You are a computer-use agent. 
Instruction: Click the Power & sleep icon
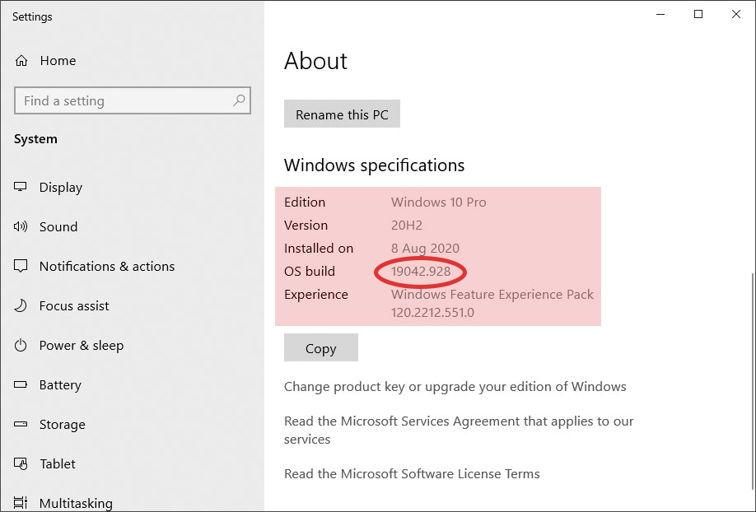(x=21, y=346)
